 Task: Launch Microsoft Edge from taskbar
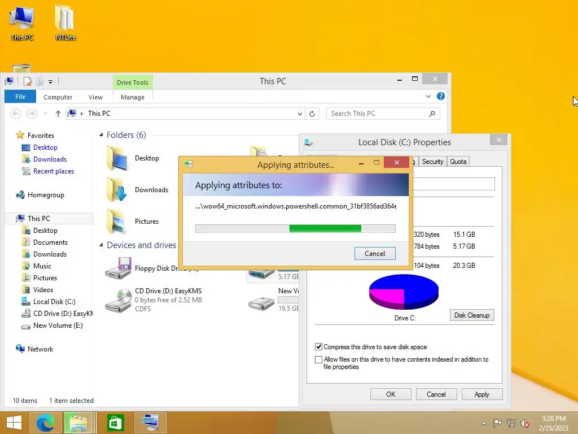point(45,423)
